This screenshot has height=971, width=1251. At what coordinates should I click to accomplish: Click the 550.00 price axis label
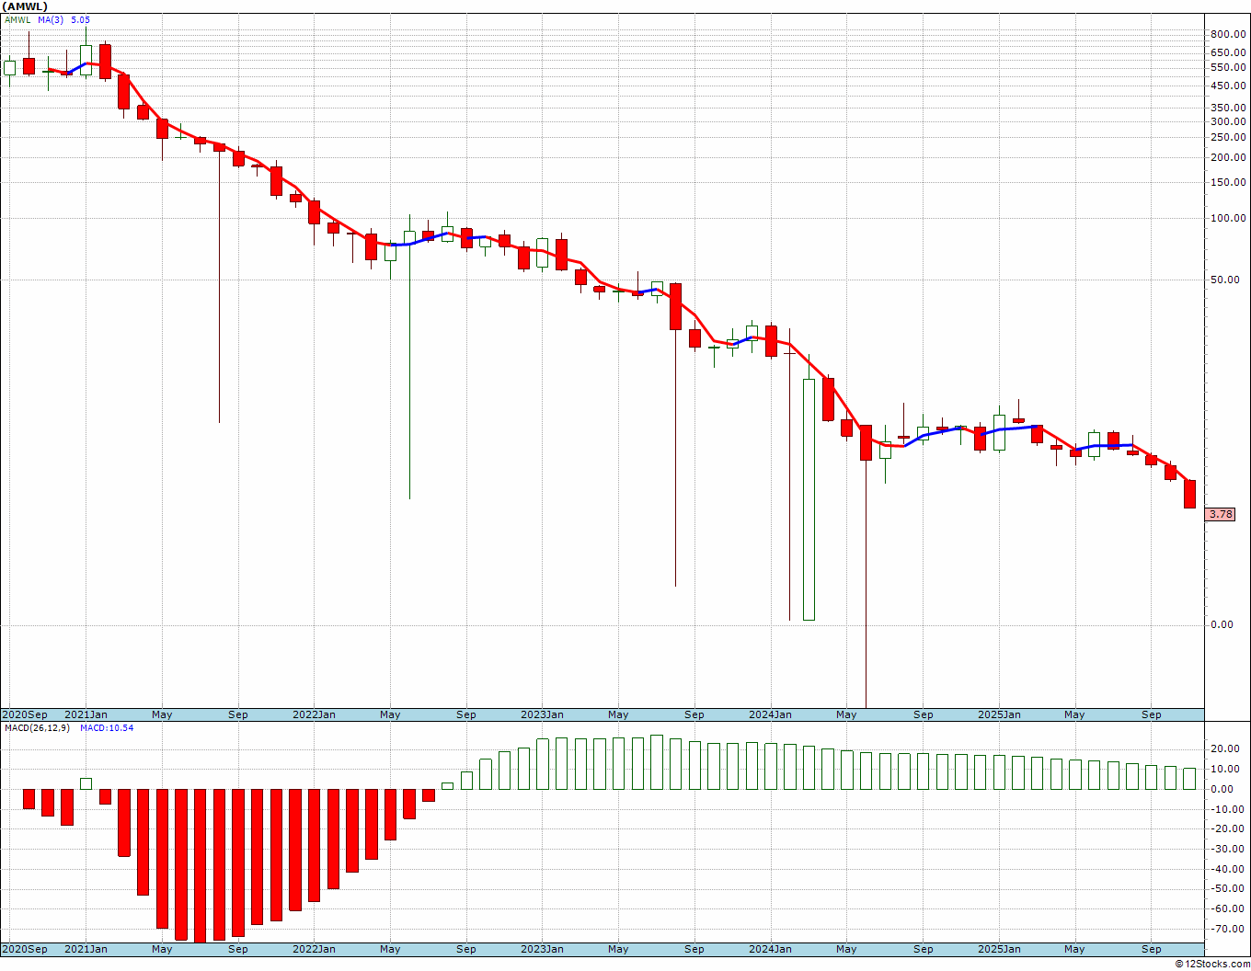tap(1229, 67)
